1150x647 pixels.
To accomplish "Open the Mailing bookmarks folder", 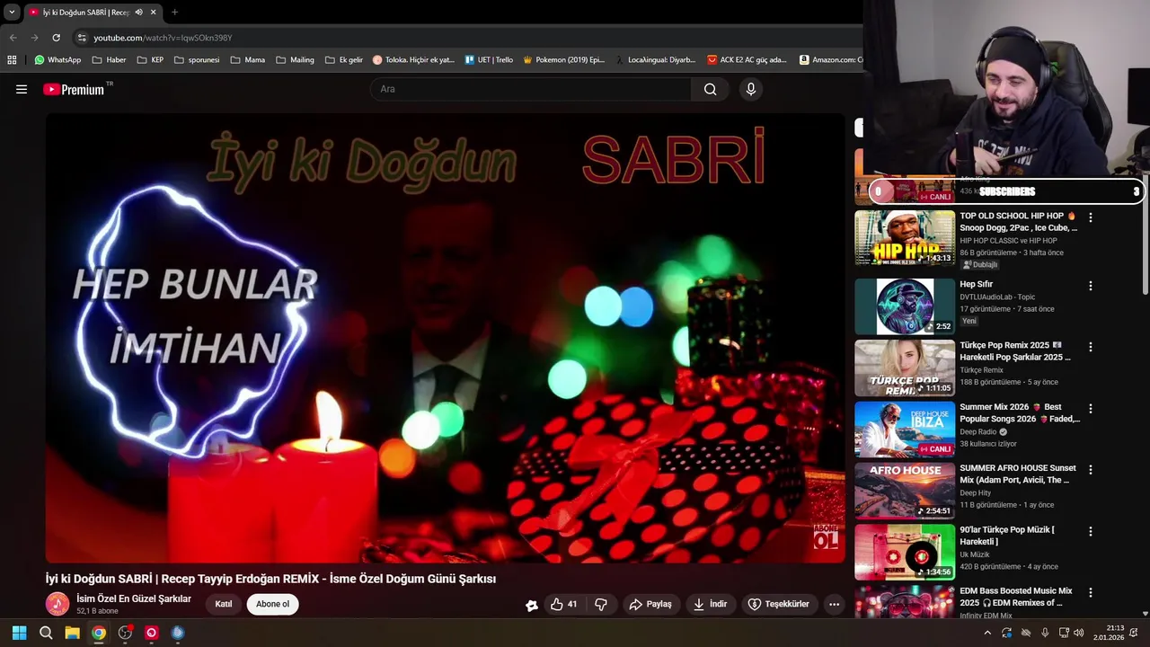I will (x=295, y=60).
